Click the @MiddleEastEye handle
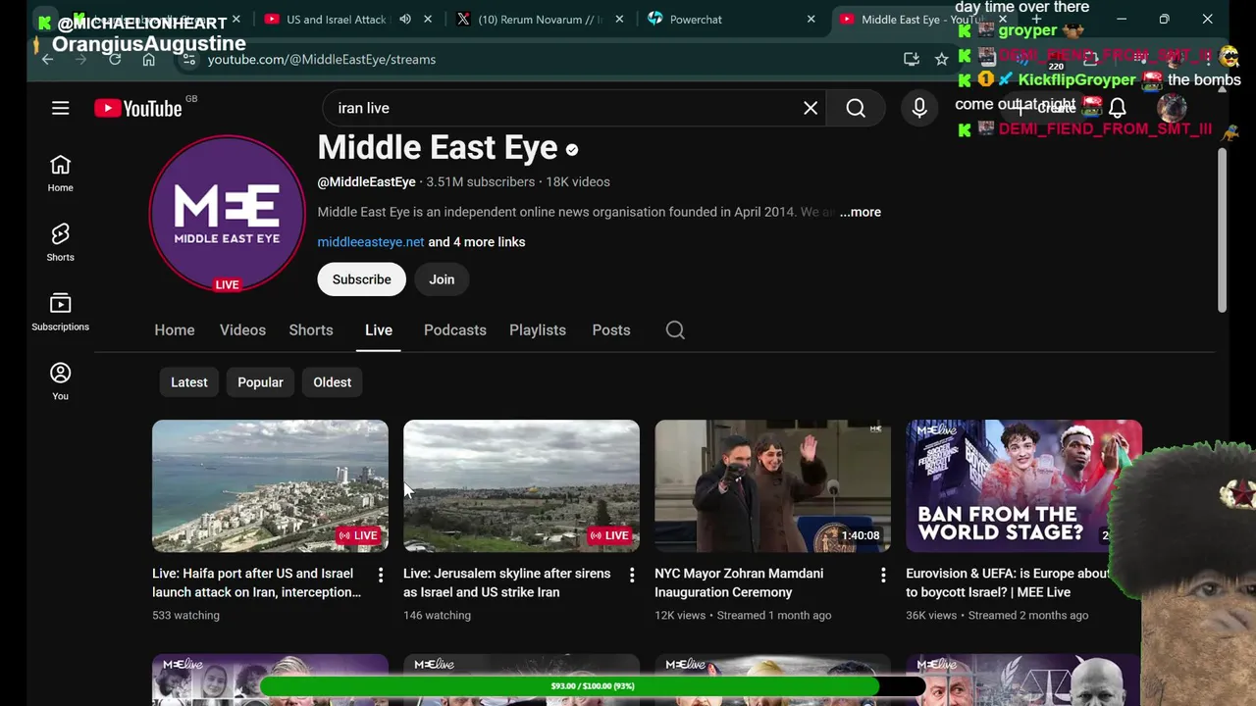 (366, 181)
